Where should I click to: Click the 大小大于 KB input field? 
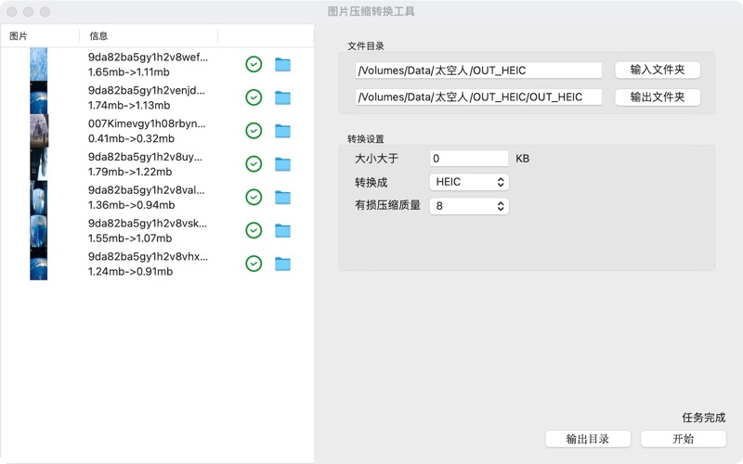(469, 158)
